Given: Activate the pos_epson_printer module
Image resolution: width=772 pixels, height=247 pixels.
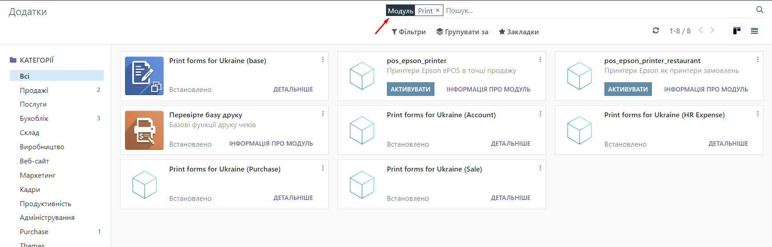Looking at the screenshot, I should pyautogui.click(x=410, y=89).
